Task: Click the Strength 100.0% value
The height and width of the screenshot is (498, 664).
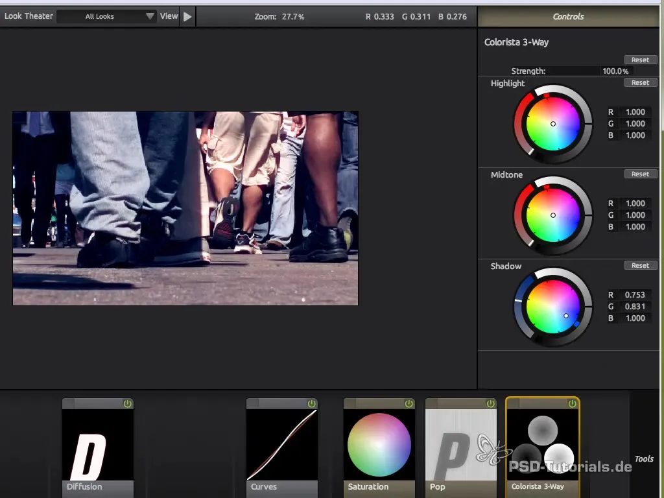Action: 615,71
